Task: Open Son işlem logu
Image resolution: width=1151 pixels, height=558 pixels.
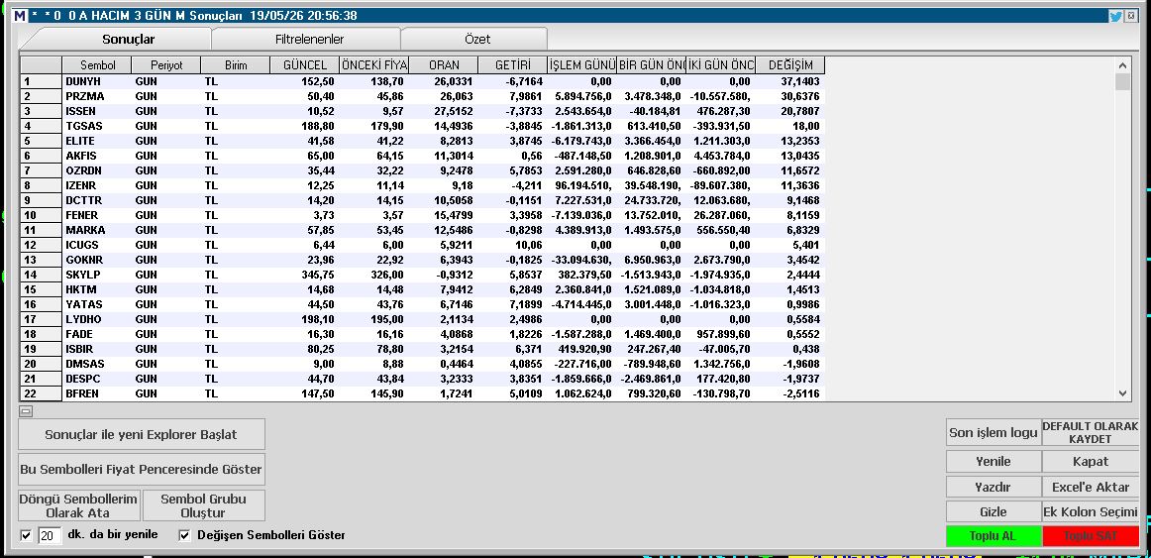Action: coord(994,432)
